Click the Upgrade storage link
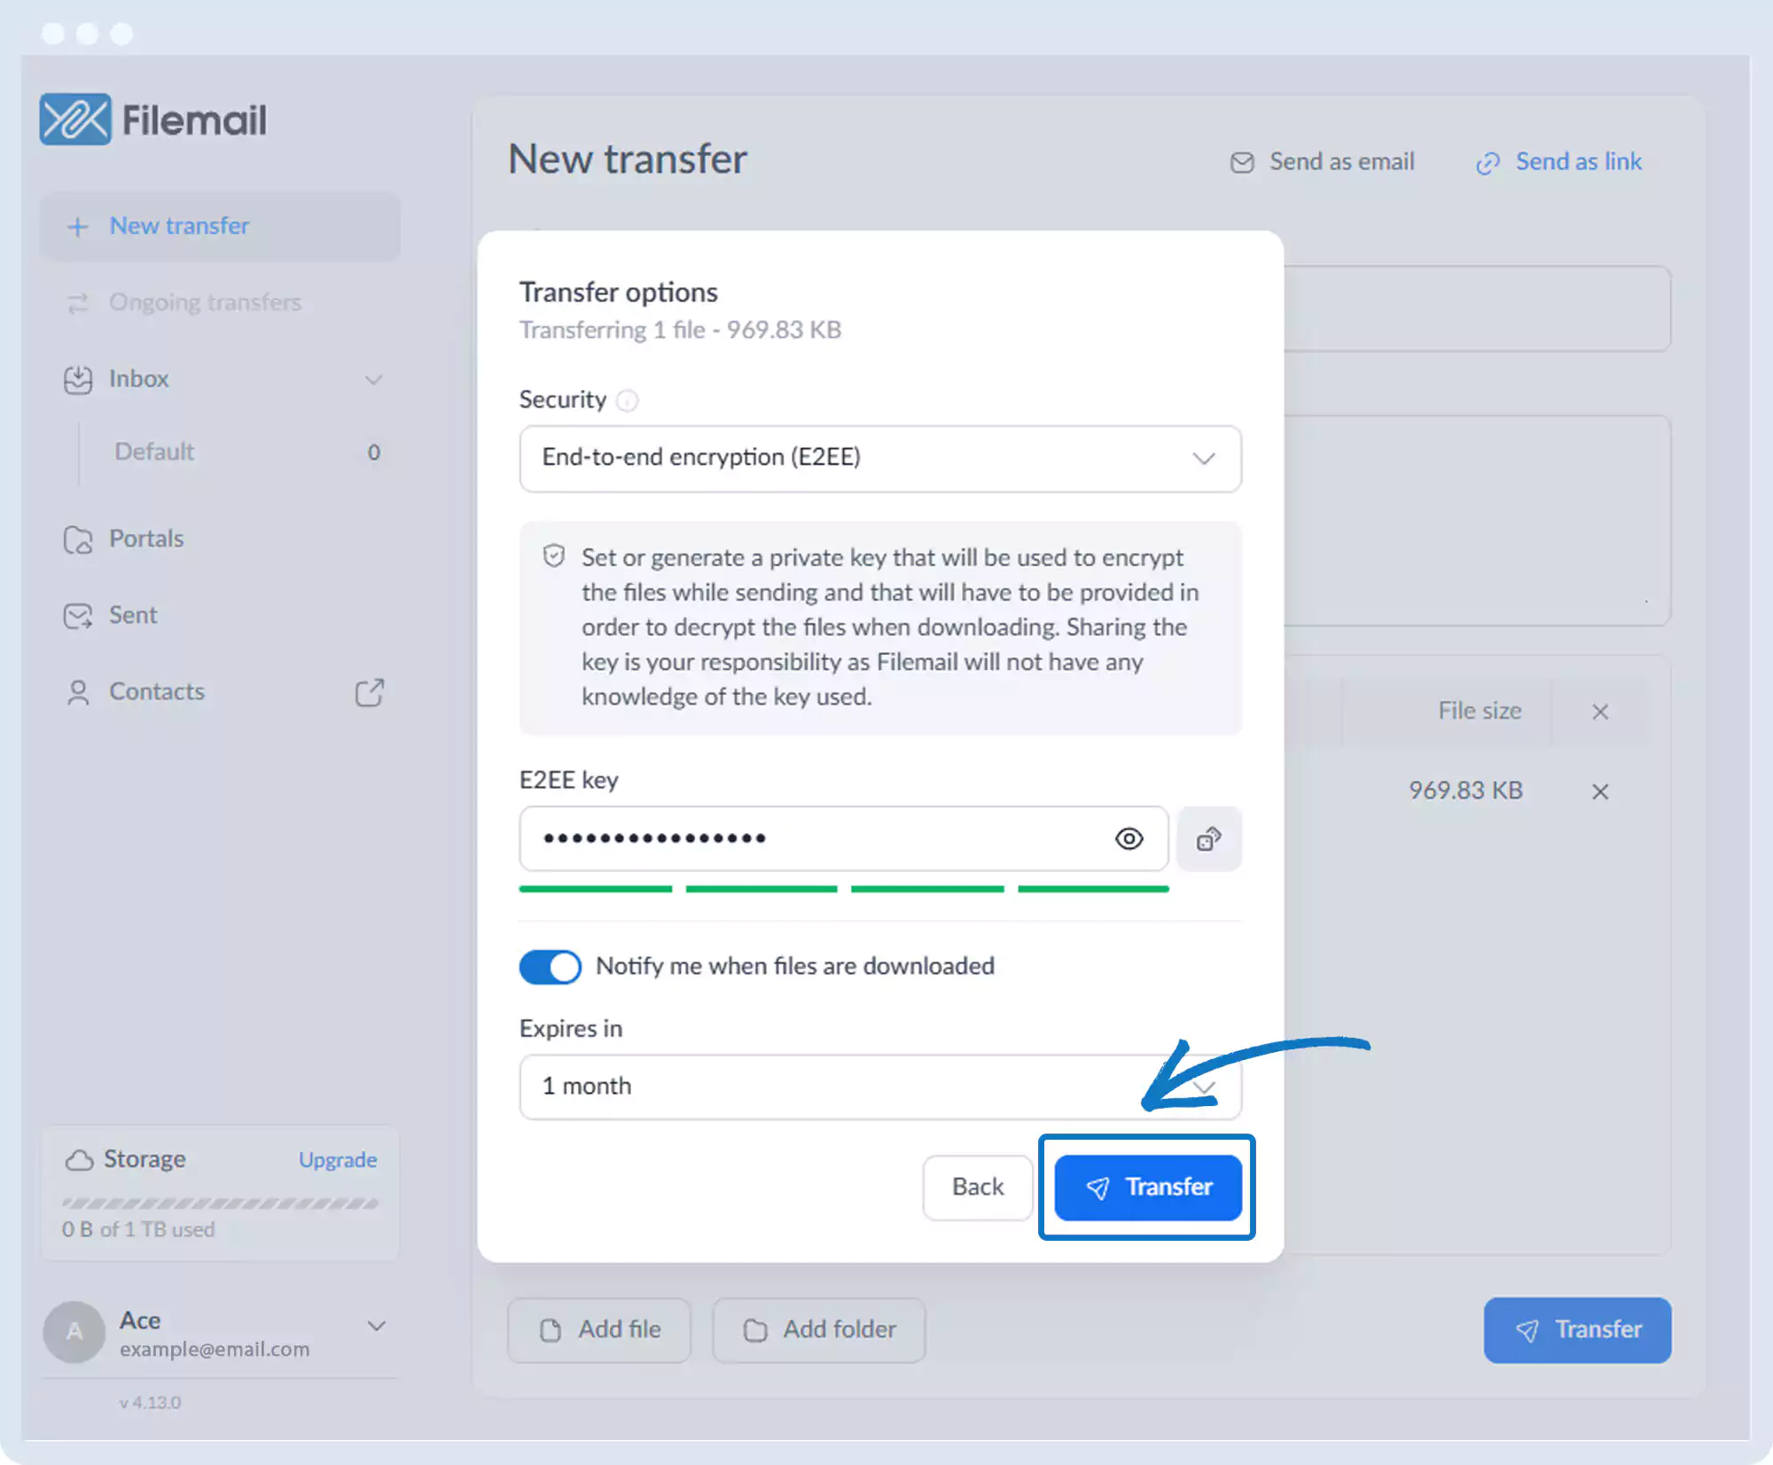Viewport: 1773px width, 1465px height. point(337,1160)
